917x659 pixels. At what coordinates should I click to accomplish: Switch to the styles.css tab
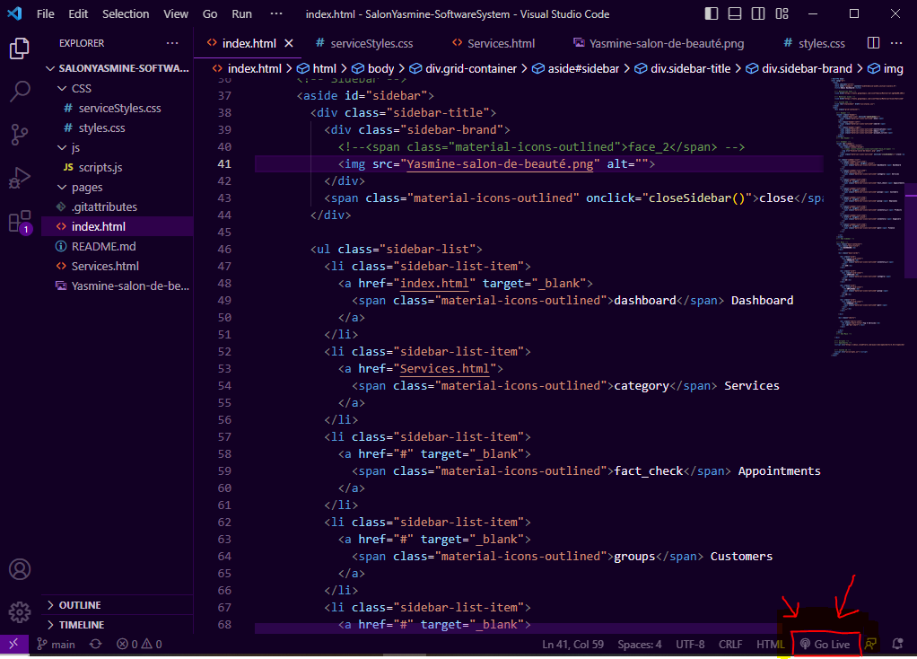pos(815,43)
